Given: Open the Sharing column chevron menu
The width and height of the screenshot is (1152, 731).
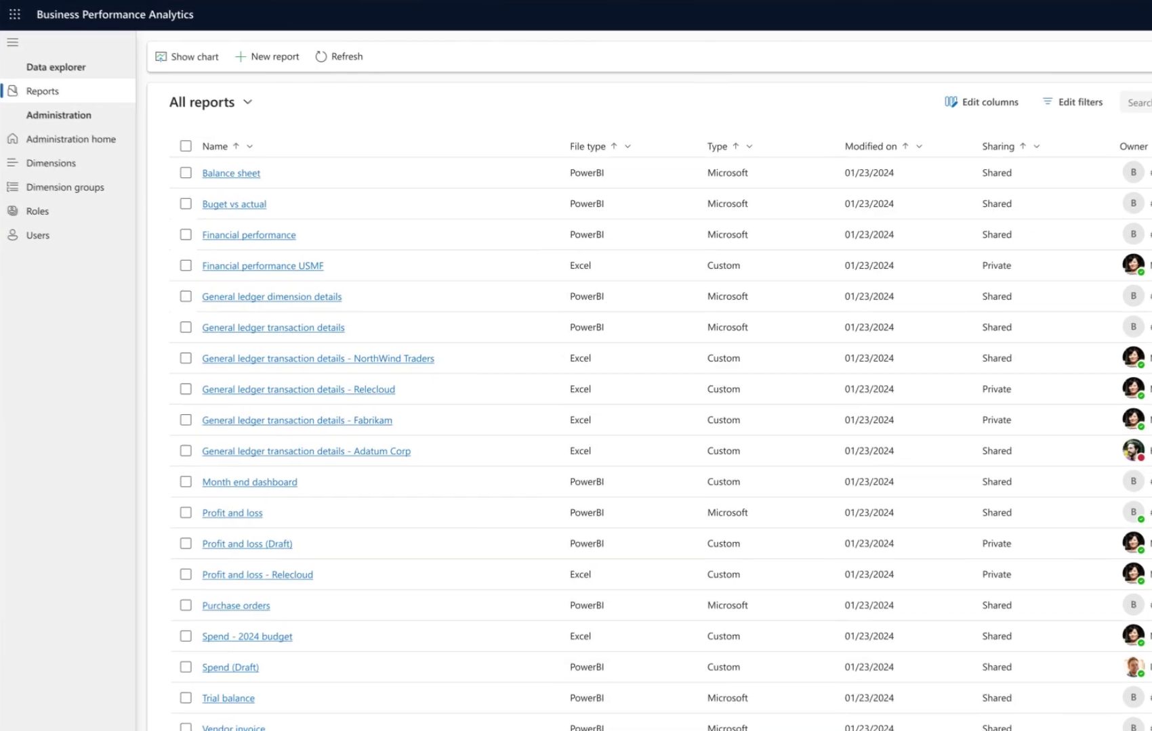Looking at the screenshot, I should pyautogui.click(x=1037, y=146).
